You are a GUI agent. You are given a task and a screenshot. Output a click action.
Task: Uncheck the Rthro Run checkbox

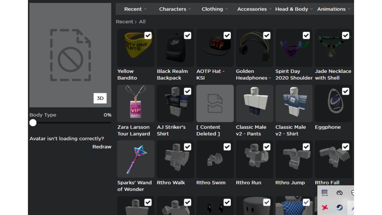[267, 147]
